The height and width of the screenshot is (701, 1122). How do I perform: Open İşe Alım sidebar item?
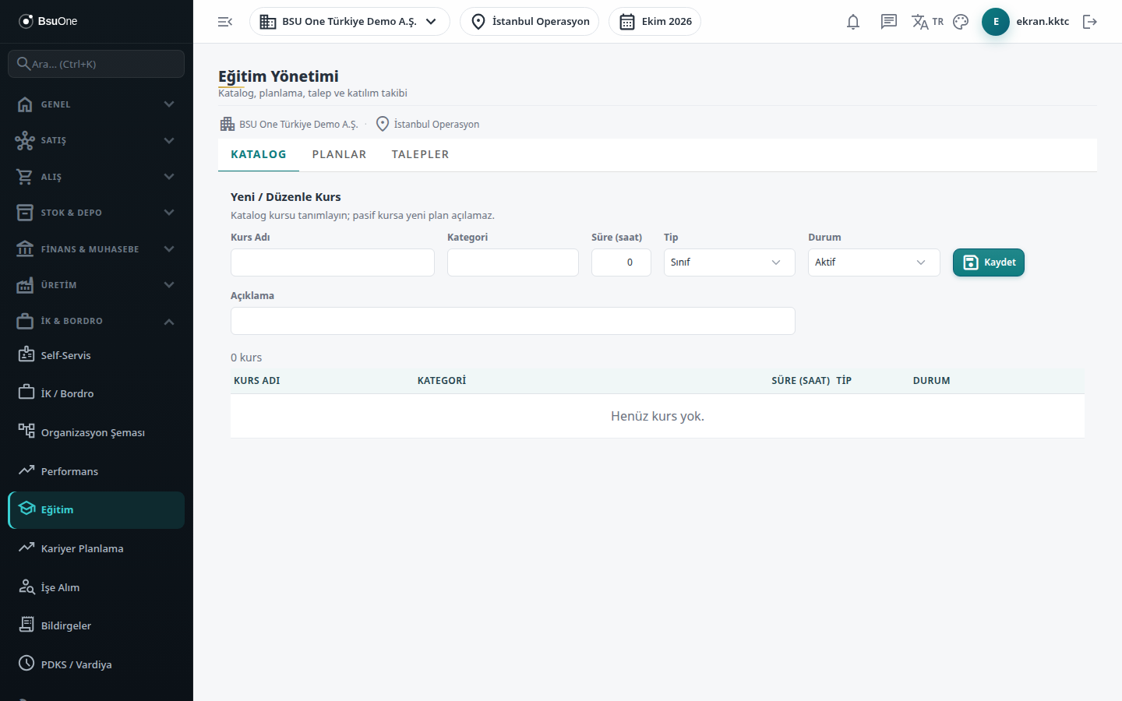click(x=97, y=587)
